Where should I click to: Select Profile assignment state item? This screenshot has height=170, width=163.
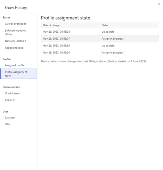click(19, 74)
